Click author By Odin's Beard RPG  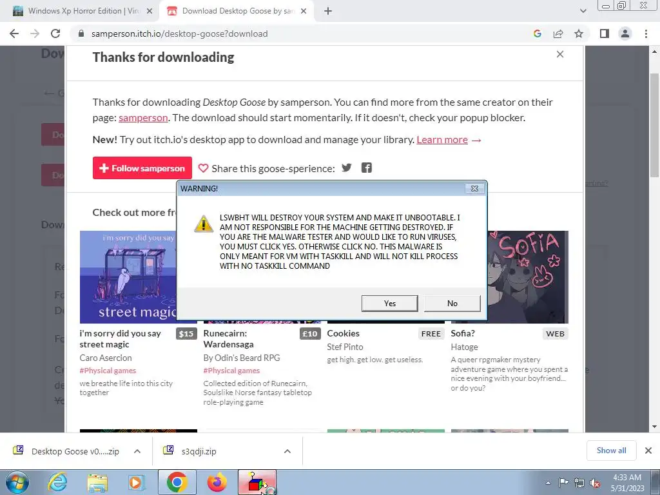tap(242, 358)
